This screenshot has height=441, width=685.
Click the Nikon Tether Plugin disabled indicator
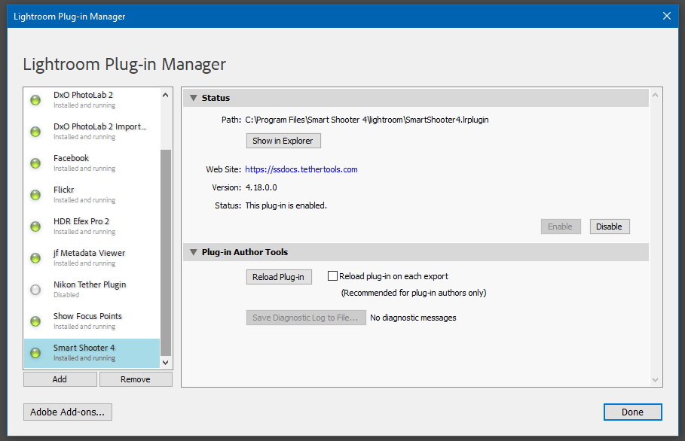coord(35,290)
